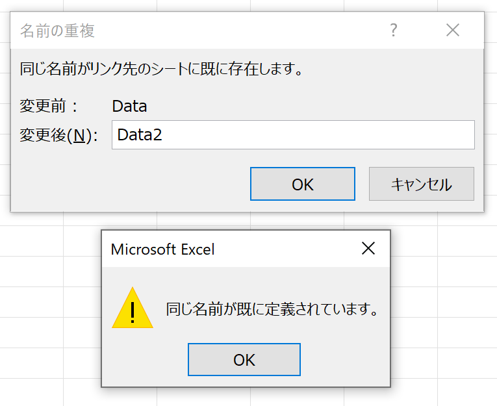The width and height of the screenshot is (497, 406).
Task: Close the Microsoft Excel warning dialog
Action: 368,248
